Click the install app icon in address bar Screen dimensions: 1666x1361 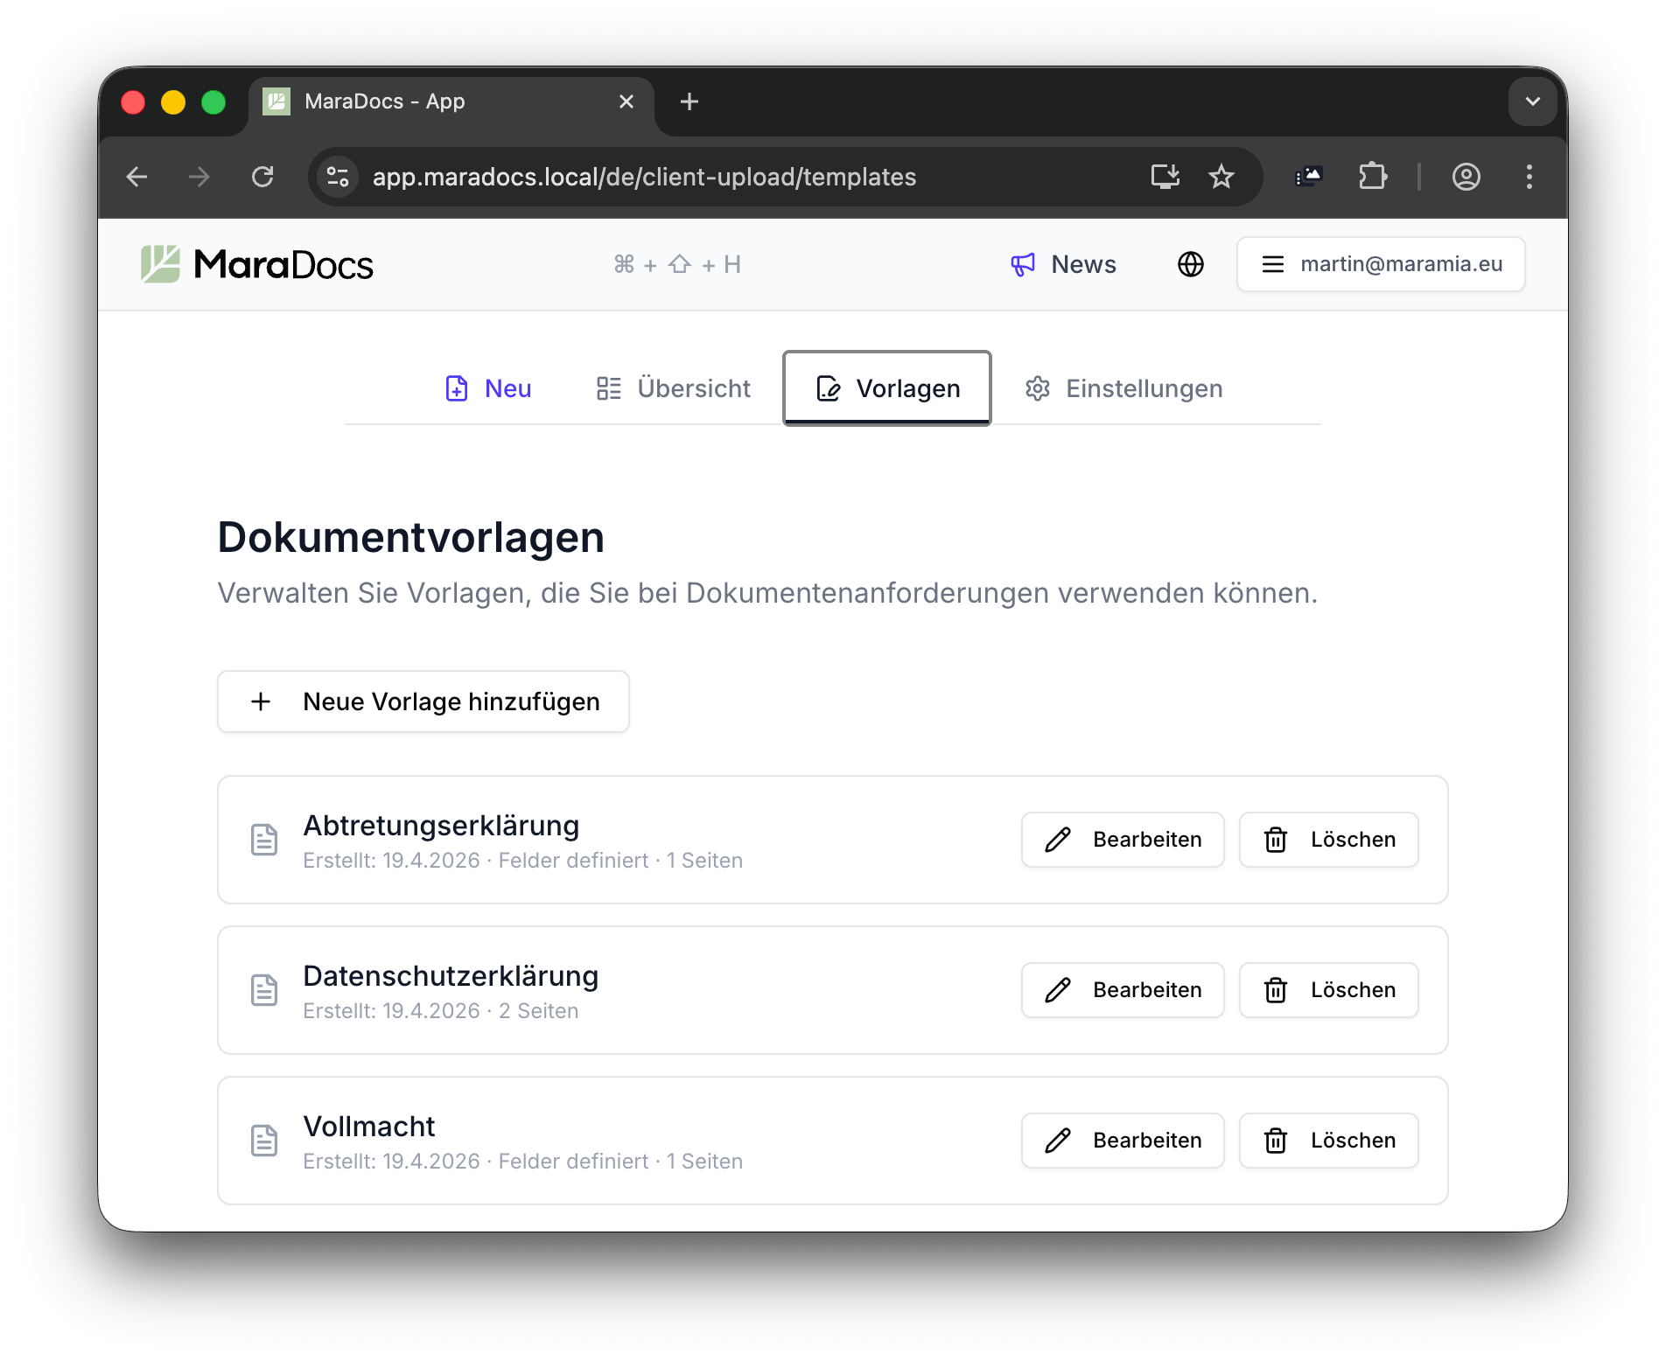[1165, 177]
